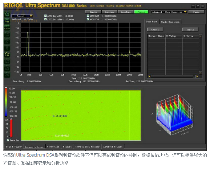Image resolution: width=210 pixels, height=170 pixels.
Task: Click the dimmed Math trace icon
Action: point(7,74)
